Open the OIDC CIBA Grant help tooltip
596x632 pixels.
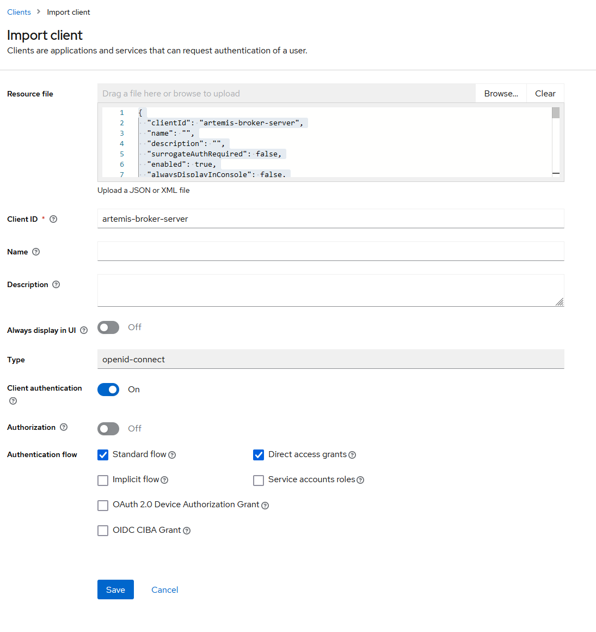[187, 530]
